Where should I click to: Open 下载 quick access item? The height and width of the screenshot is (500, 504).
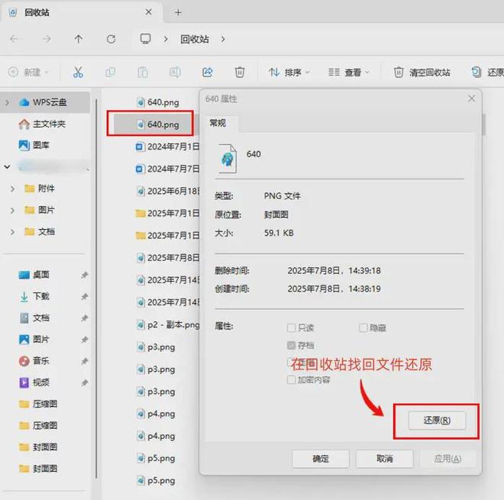tap(34, 296)
